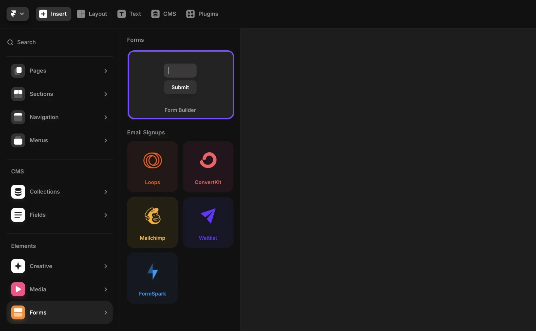Click the Layout toolbar icon
This screenshot has height=331, width=536.
[81, 14]
